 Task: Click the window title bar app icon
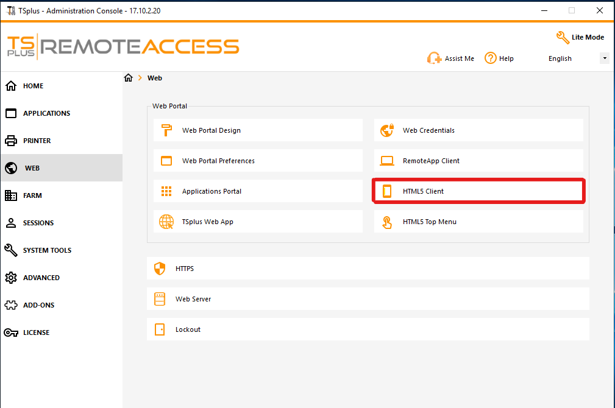click(x=11, y=10)
